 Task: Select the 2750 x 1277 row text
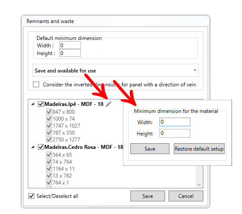coord(66,139)
